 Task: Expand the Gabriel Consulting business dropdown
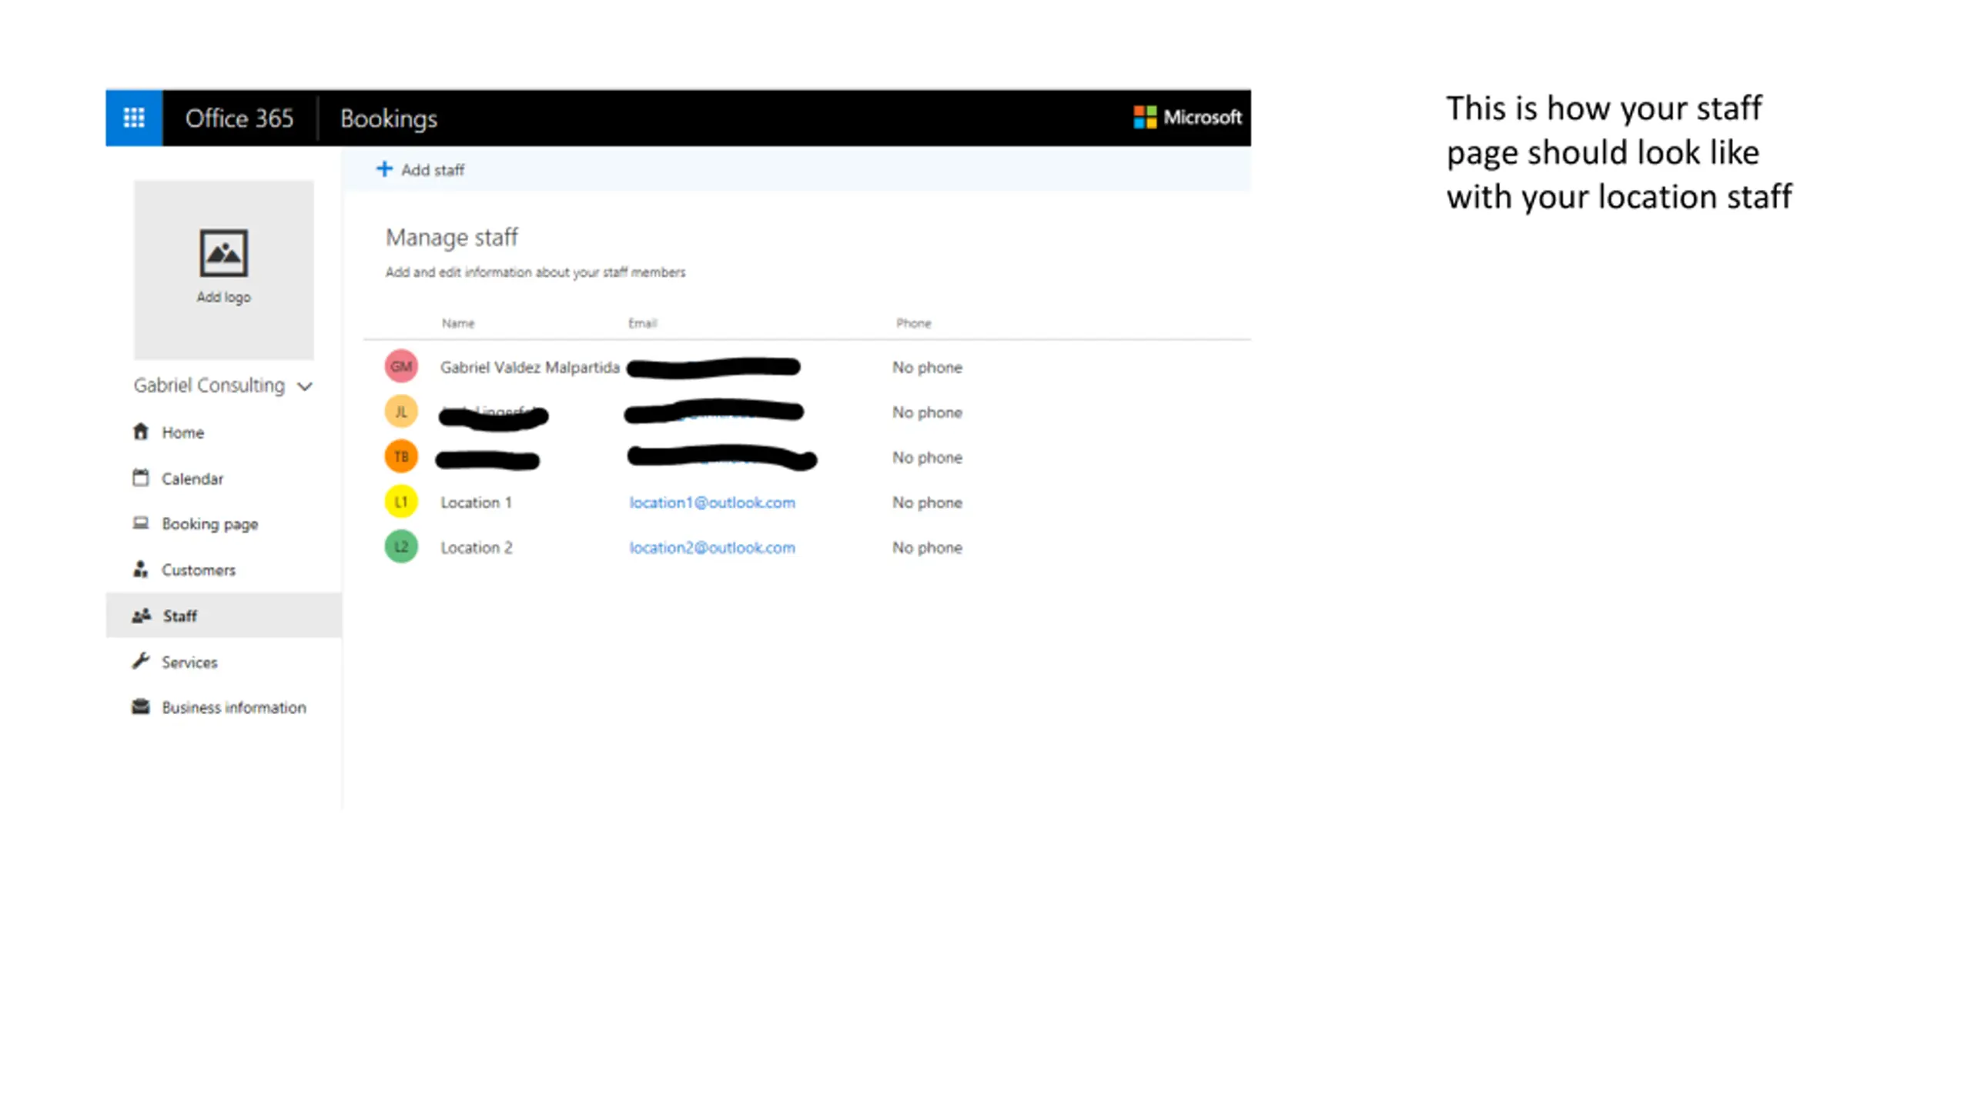(x=305, y=386)
